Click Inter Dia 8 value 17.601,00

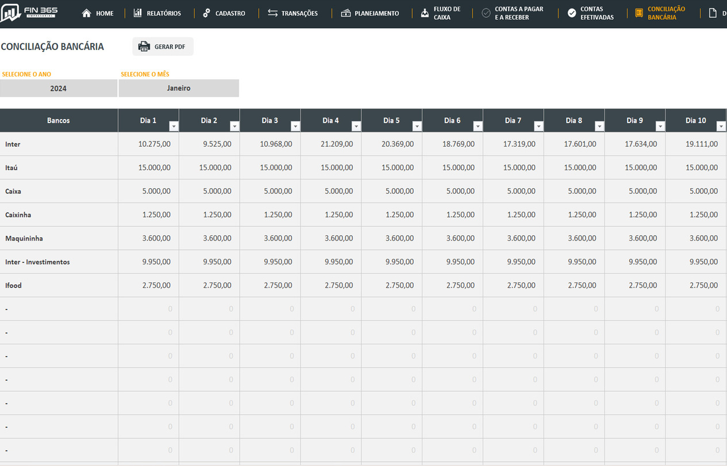pos(580,144)
